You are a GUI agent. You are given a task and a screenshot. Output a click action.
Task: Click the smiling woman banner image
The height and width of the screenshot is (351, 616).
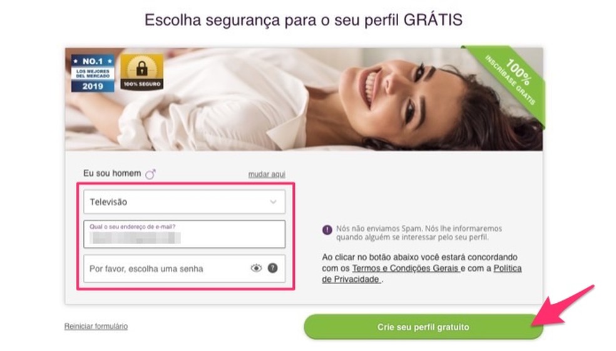pyautogui.click(x=304, y=99)
